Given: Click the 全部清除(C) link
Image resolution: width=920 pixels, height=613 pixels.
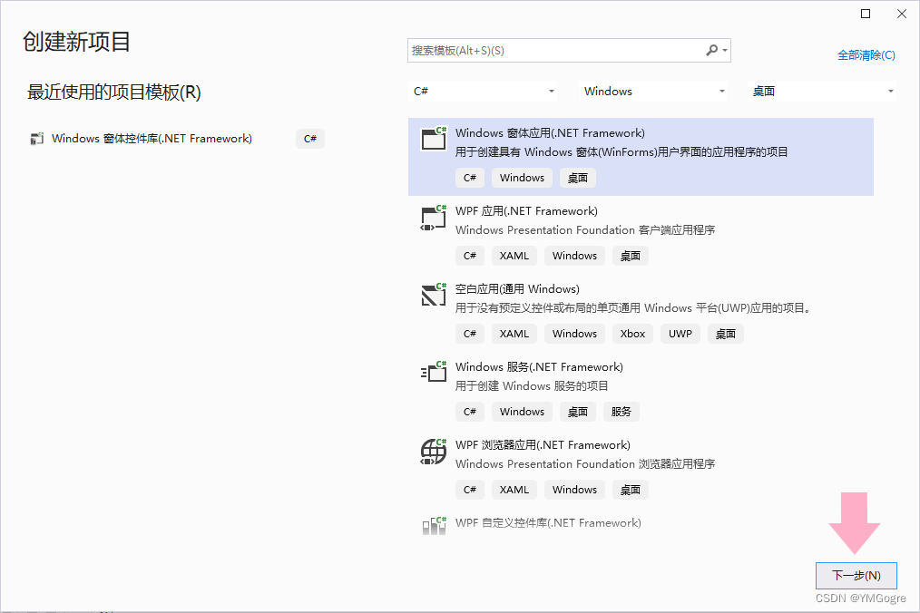Looking at the screenshot, I should click(x=866, y=55).
